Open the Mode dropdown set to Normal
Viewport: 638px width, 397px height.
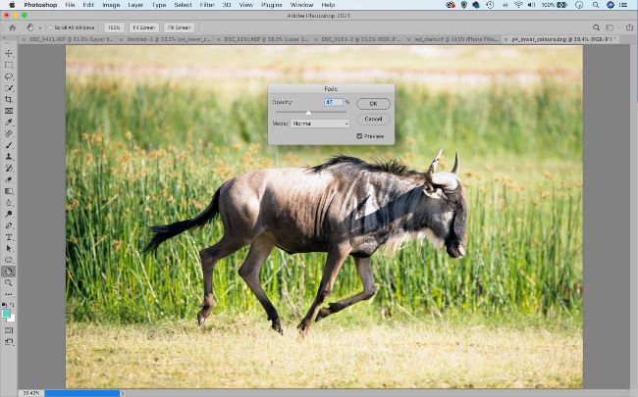tap(320, 124)
